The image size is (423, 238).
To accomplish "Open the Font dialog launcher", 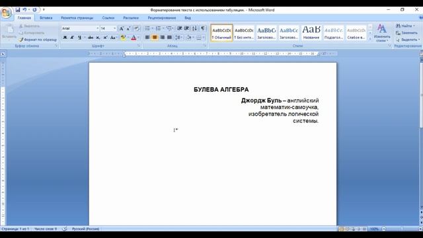I will coord(139,46).
